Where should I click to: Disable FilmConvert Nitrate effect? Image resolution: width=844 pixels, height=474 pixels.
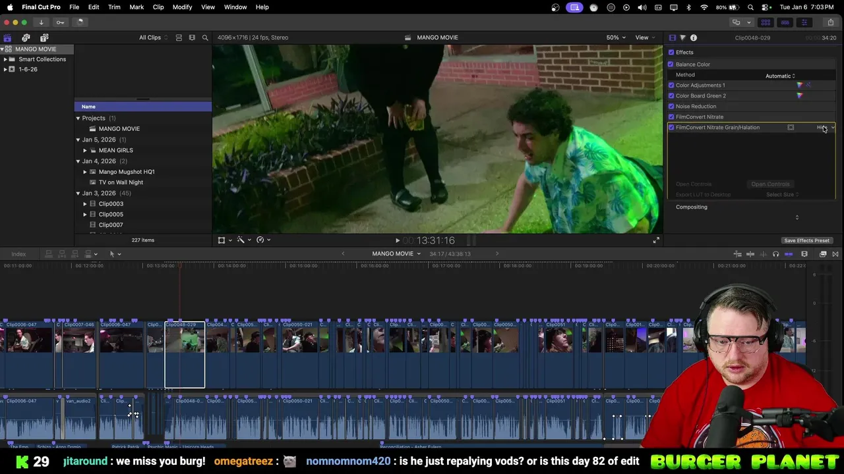pyautogui.click(x=671, y=117)
